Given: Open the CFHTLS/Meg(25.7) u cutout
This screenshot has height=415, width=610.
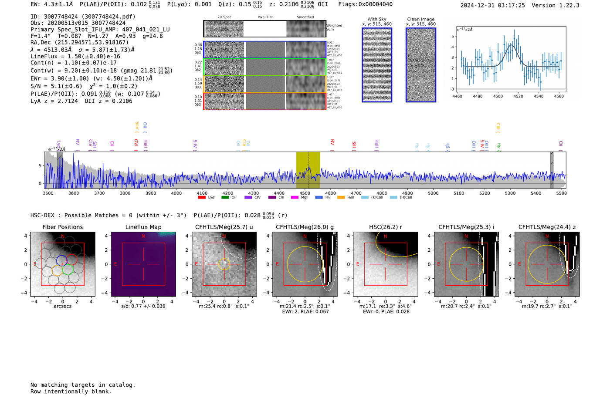Looking at the screenshot, I should [224, 264].
